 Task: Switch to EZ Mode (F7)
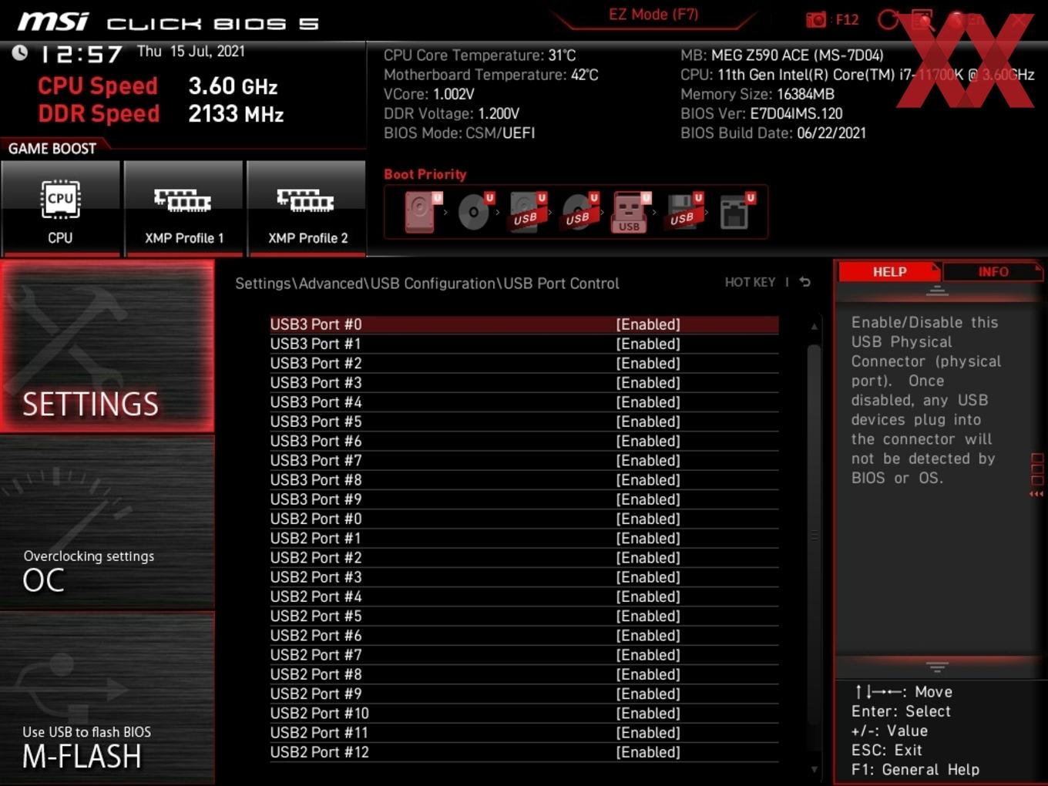(x=653, y=15)
